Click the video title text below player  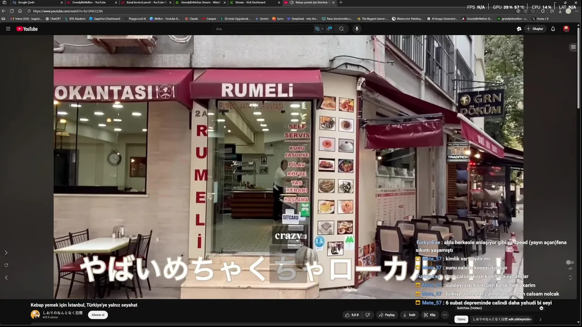tap(84, 305)
